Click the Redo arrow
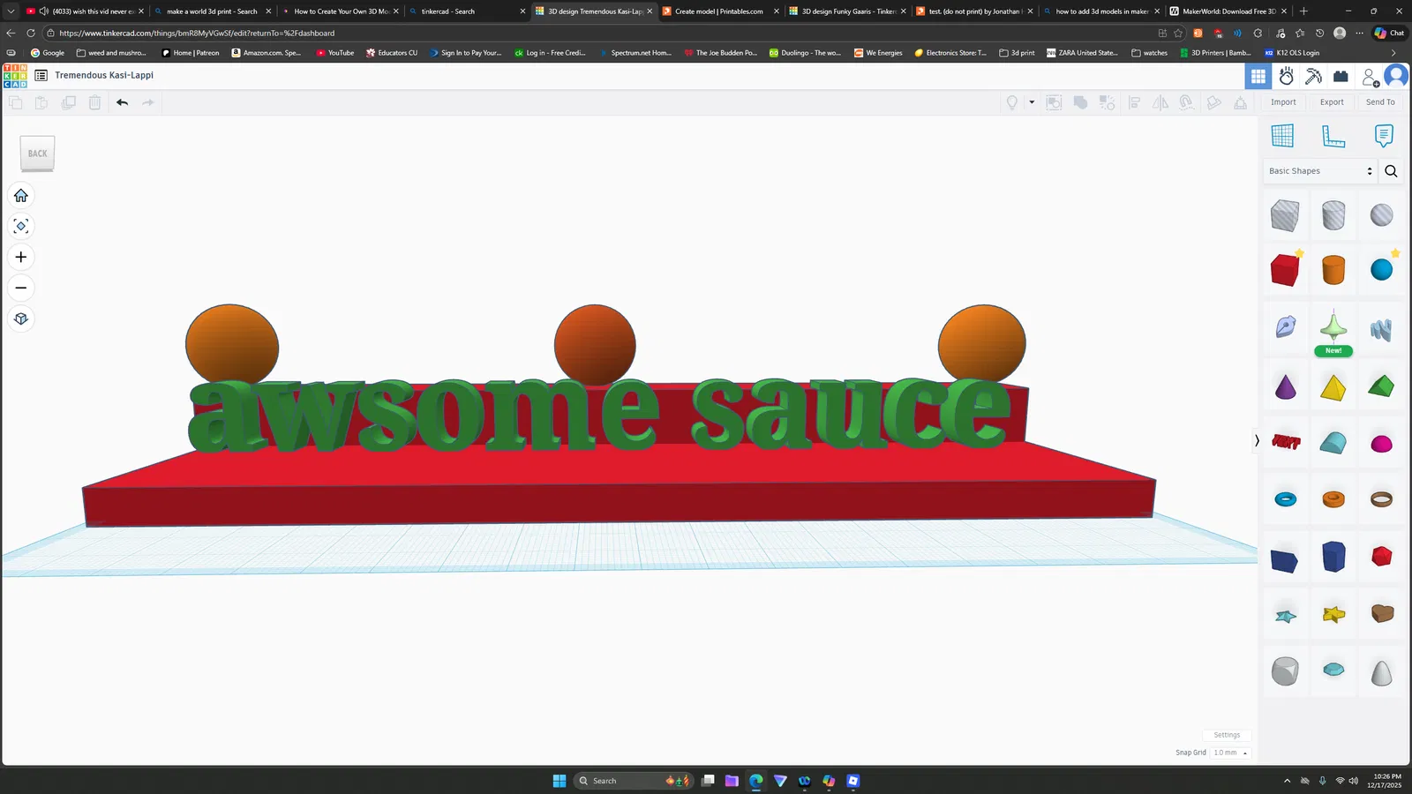 [x=148, y=102]
